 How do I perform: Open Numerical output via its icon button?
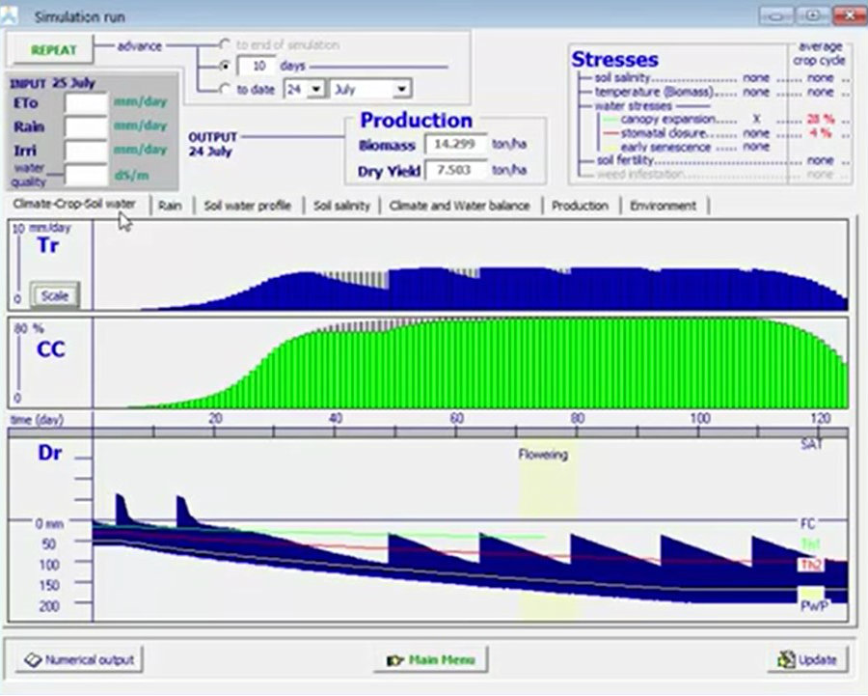click(x=79, y=659)
